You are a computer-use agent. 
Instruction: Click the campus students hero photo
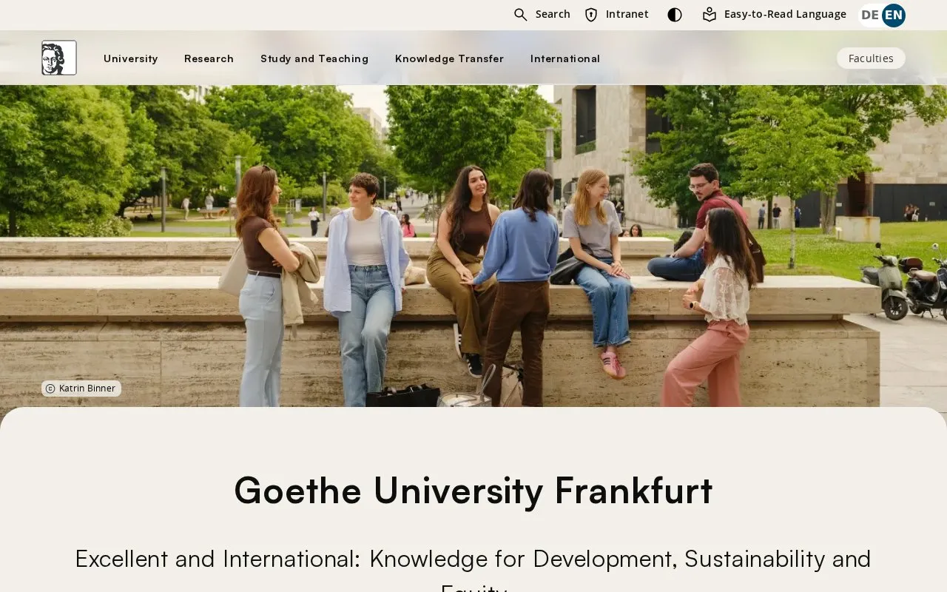pyautogui.click(x=473, y=246)
